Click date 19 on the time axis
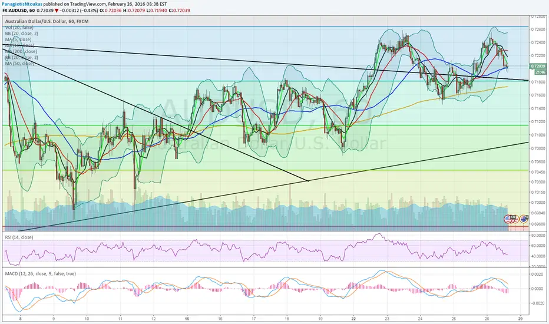The width and height of the screenshot is (549, 324). tap(320, 319)
